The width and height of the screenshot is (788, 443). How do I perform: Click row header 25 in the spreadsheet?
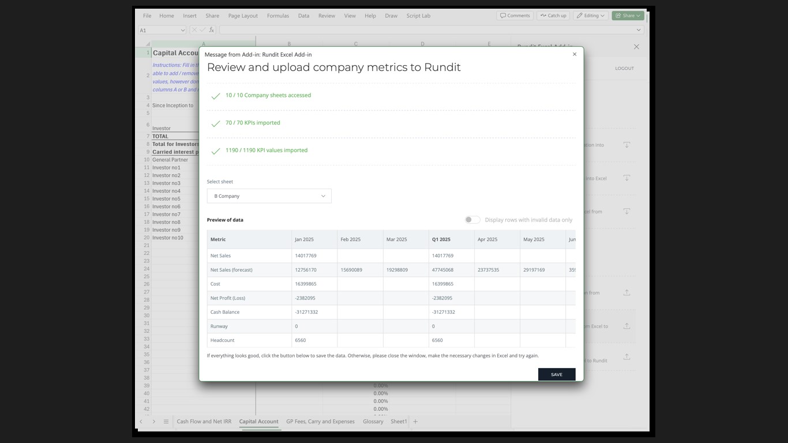point(147,276)
